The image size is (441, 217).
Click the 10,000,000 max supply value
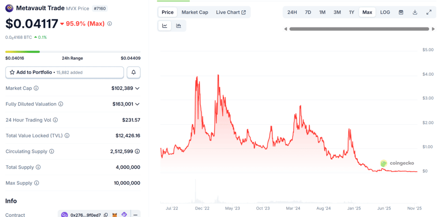[127, 183]
